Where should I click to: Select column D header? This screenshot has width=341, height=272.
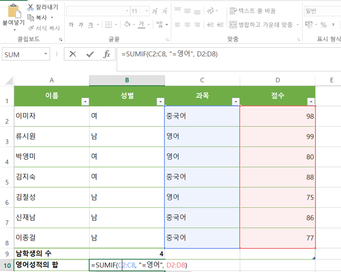(x=277, y=80)
